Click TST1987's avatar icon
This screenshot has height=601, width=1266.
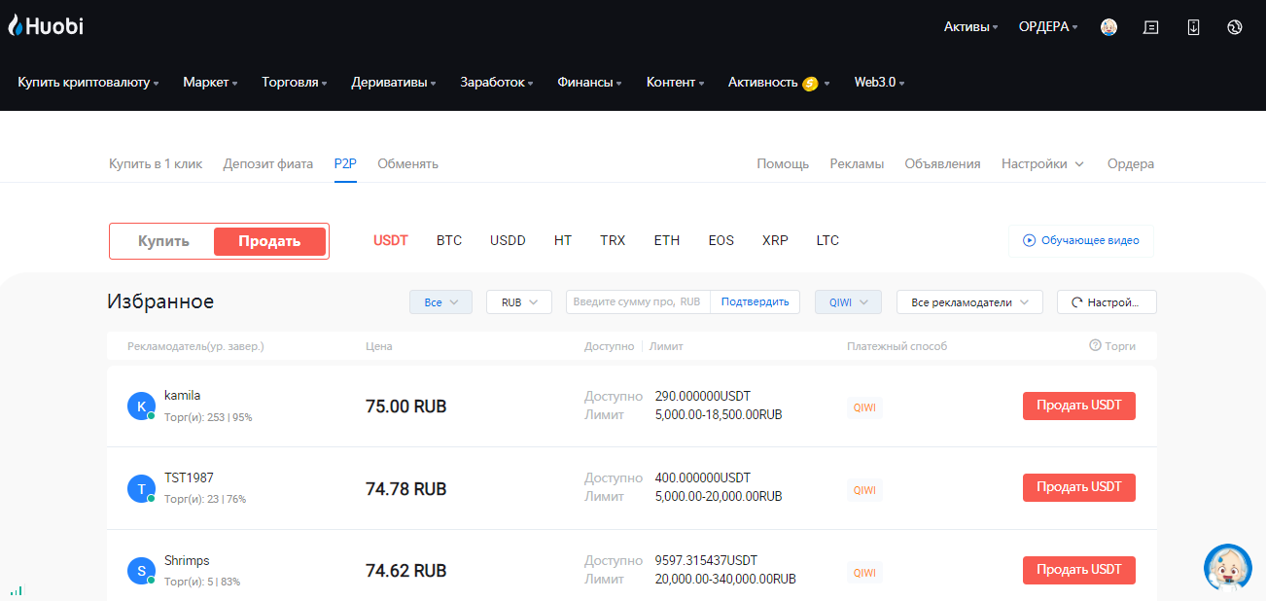click(142, 489)
